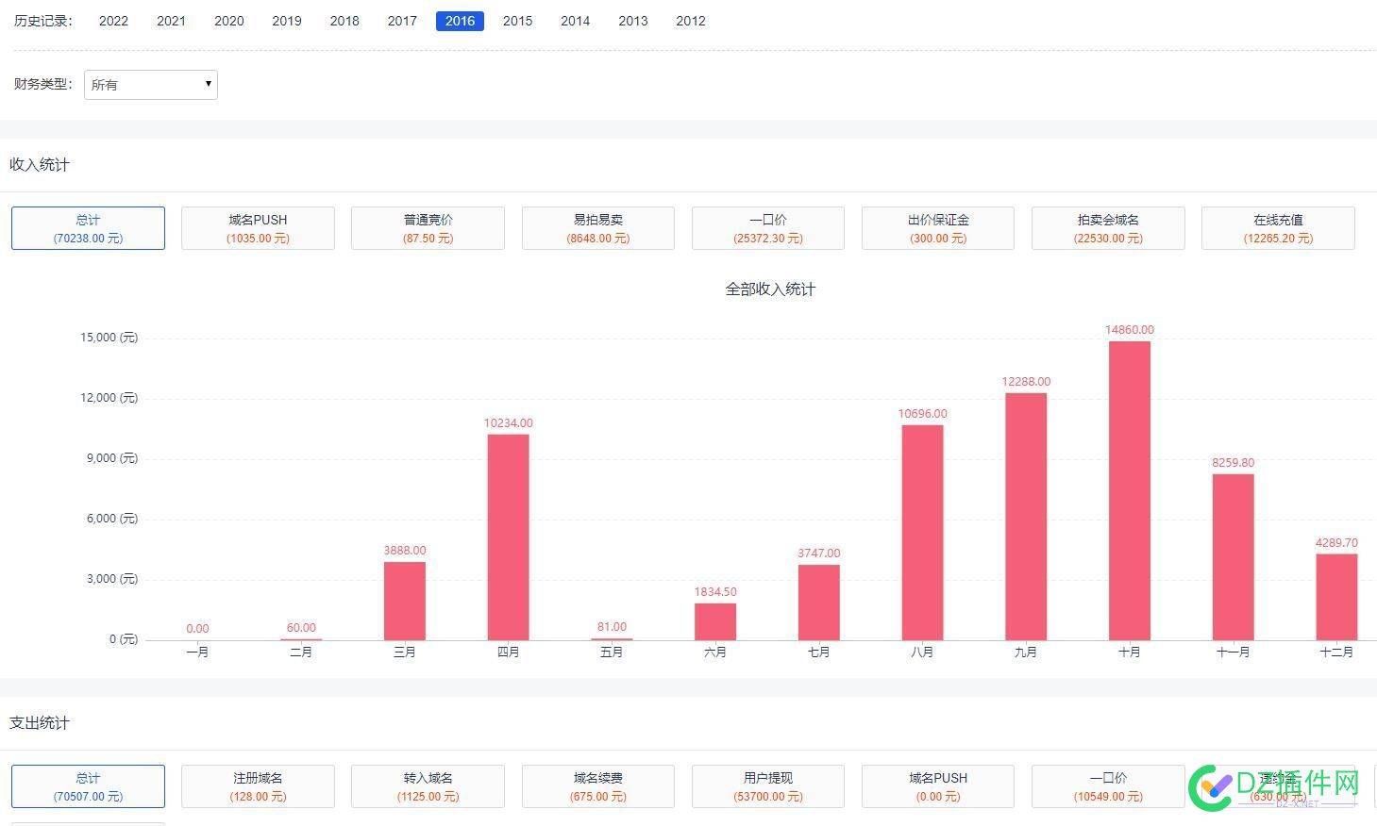Click the 五月 value label 81.00
This screenshot has height=826, width=1377.
coord(612,627)
